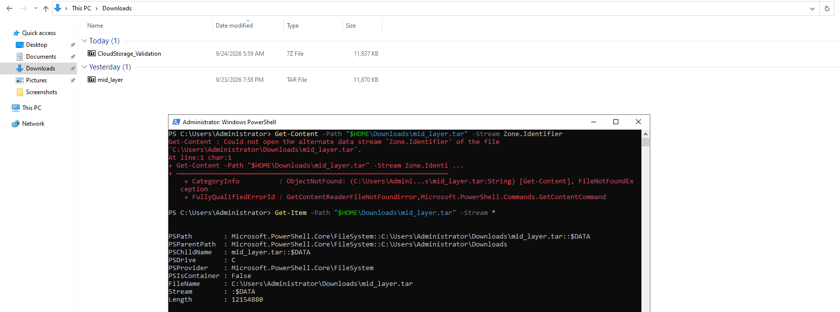Unpin Documents using its pin icon
Viewport: 840px width, 312px height.
click(x=72, y=57)
